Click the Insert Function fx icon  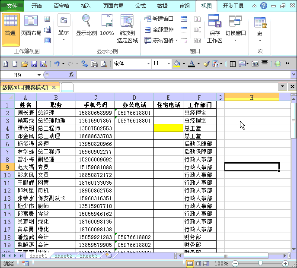(71, 75)
